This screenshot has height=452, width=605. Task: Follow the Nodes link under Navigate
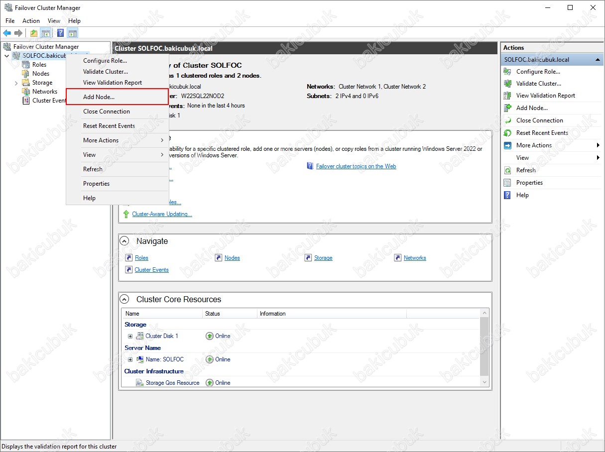tap(232, 258)
